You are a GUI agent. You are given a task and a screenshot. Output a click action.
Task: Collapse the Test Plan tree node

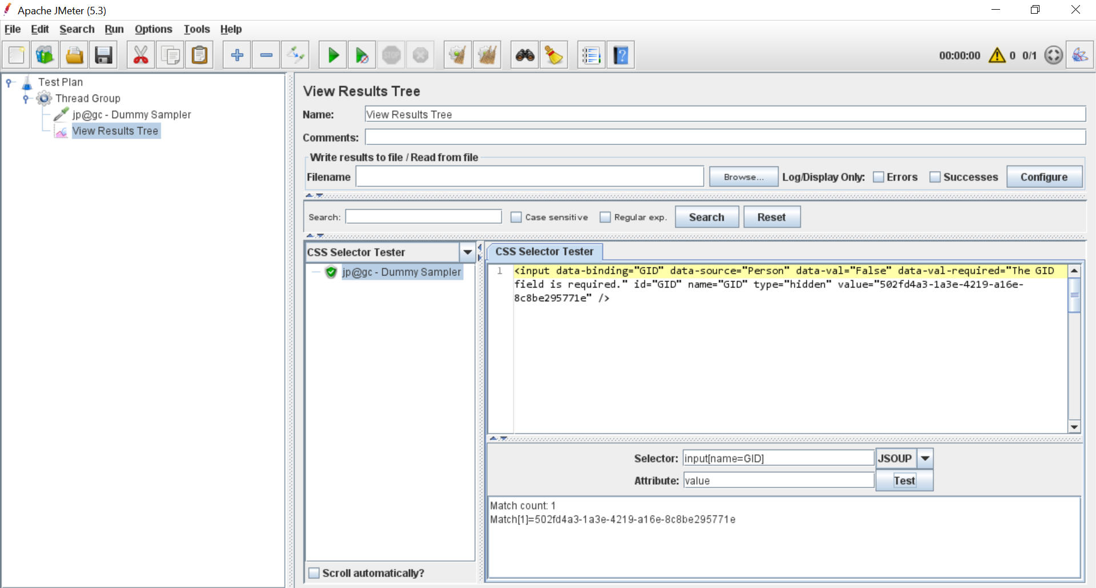pyautogui.click(x=9, y=83)
